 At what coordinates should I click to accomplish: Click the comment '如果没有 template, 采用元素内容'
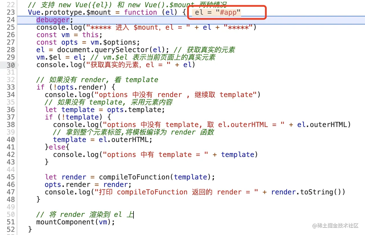tap(109, 102)
